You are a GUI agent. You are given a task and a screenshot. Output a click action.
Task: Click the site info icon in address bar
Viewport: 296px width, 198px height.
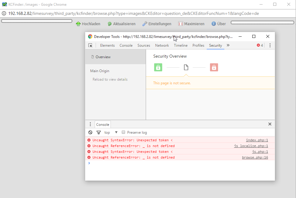click(x=4, y=13)
